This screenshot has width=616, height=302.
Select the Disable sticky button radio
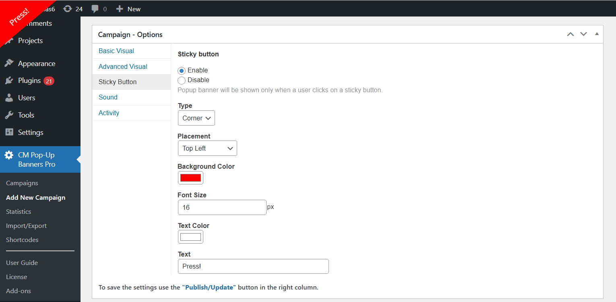pyautogui.click(x=182, y=80)
